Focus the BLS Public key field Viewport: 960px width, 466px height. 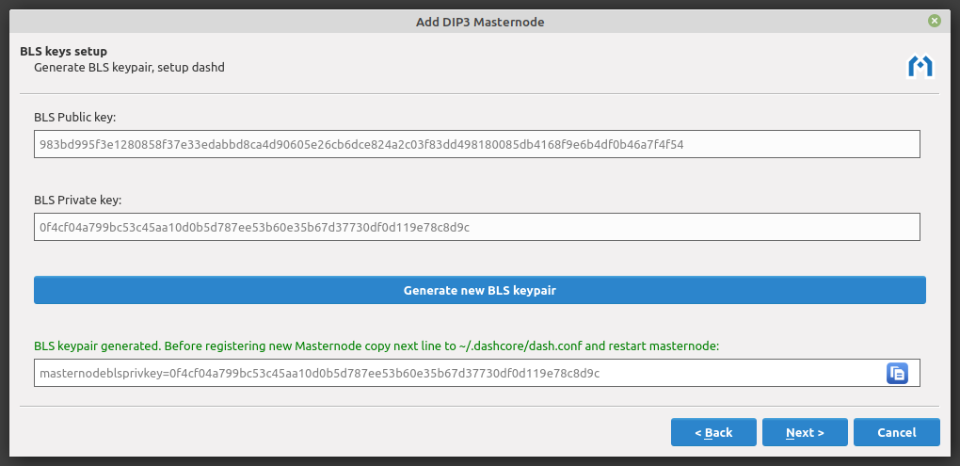[x=476, y=144]
